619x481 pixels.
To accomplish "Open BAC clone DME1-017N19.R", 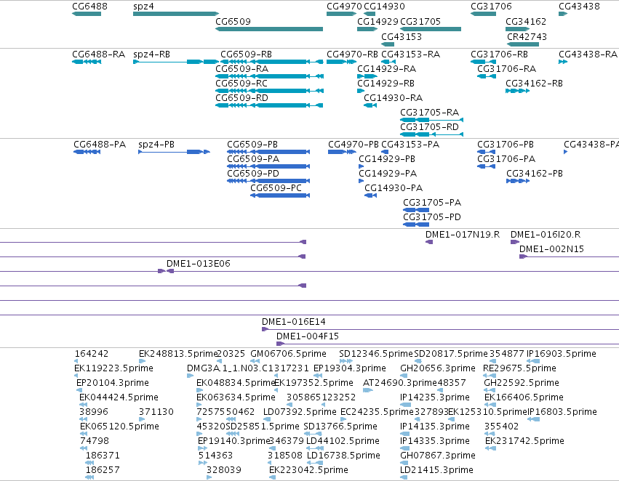I will point(429,242).
